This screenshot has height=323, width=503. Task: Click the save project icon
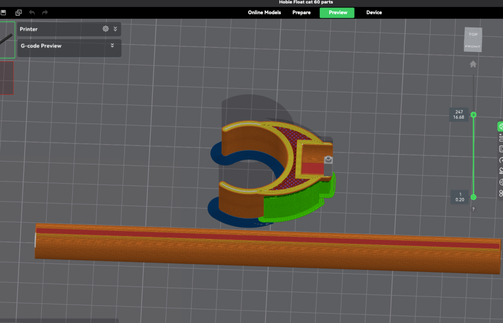click(x=3, y=12)
